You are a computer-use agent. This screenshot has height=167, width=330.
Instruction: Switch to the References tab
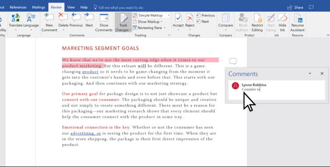(18, 7)
